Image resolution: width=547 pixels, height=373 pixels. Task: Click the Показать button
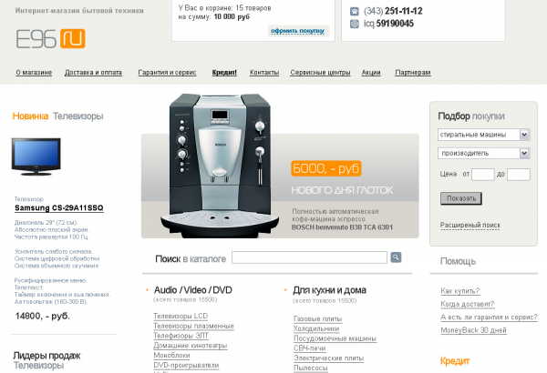coord(460,198)
